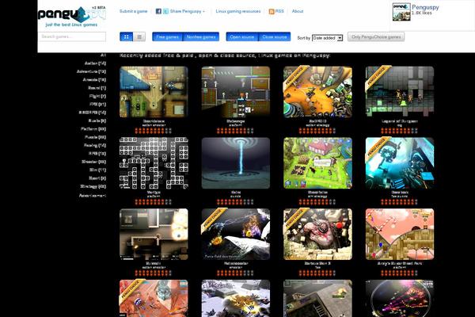Image resolution: width=475 pixels, height=317 pixels.
Task: Select the Sim category
Action: (97, 170)
